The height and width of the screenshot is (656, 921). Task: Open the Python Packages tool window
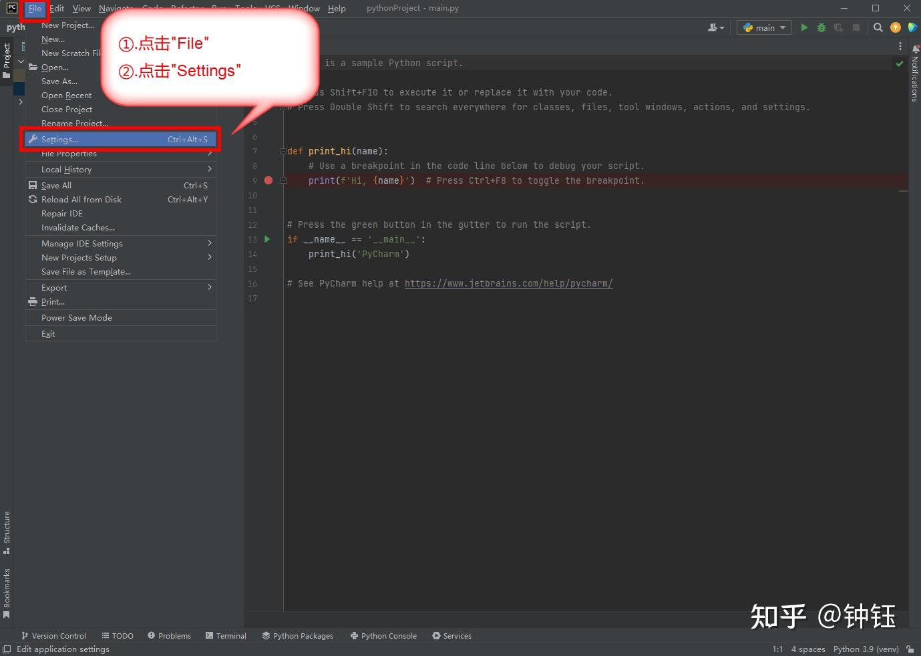[298, 635]
